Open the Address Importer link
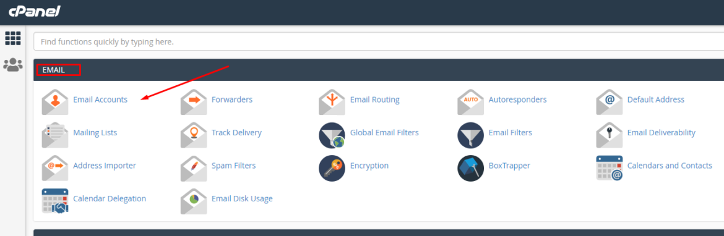This screenshot has width=724, height=236. pos(105,166)
